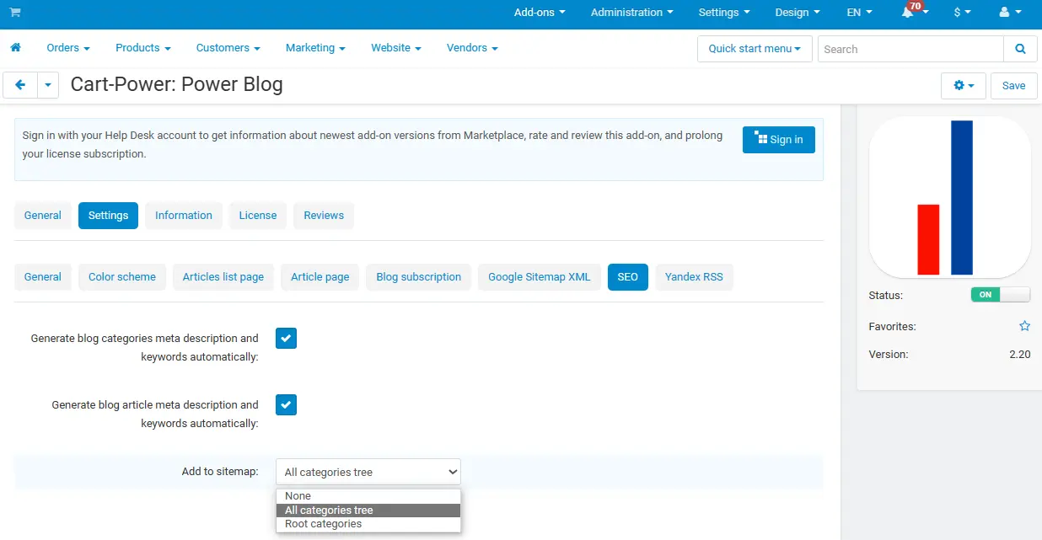Open the Color scheme tab
The image size is (1042, 540).
(122, 277)
